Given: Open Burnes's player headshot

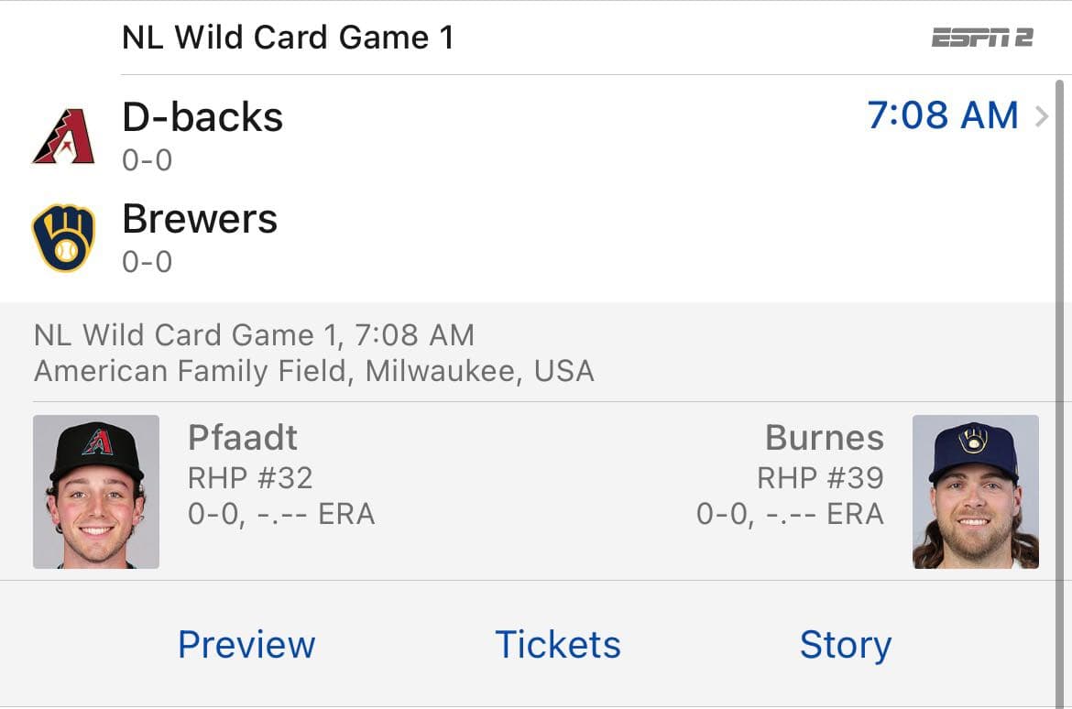Looking at the screenshot, I should click(975, 492).
